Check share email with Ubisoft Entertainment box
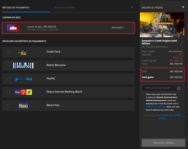The height and width of the screenshot is (149, 188). [x=143, y=94]
